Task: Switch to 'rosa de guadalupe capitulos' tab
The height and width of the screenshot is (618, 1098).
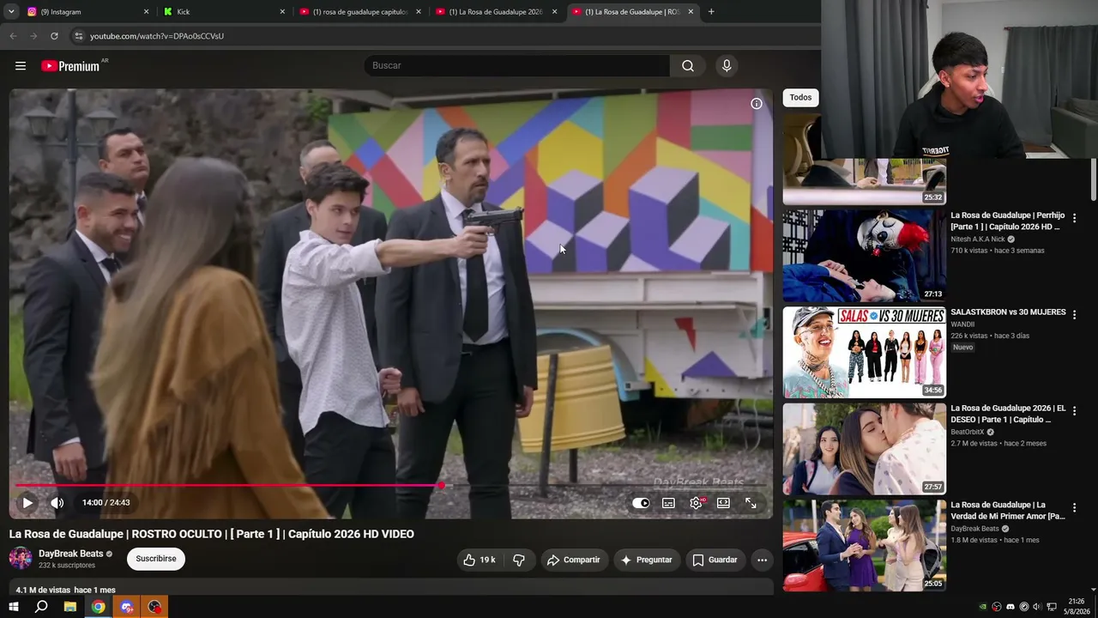Action: coord(359,12)
